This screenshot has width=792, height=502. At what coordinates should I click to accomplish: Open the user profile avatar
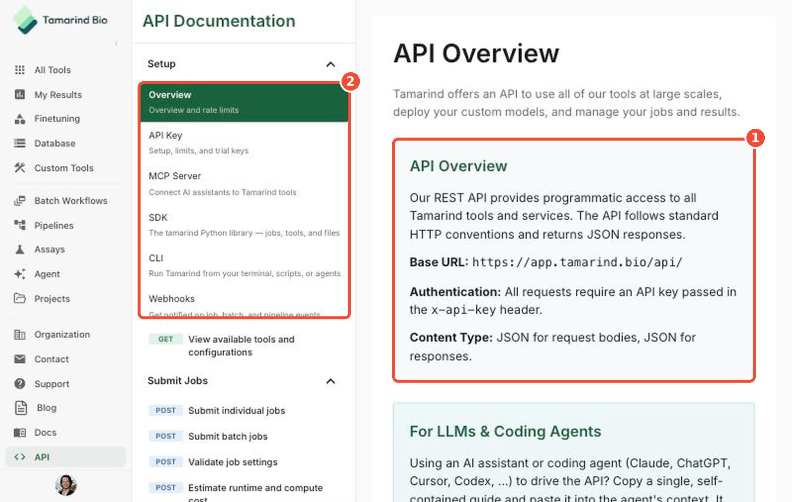(x=66, y=485)
